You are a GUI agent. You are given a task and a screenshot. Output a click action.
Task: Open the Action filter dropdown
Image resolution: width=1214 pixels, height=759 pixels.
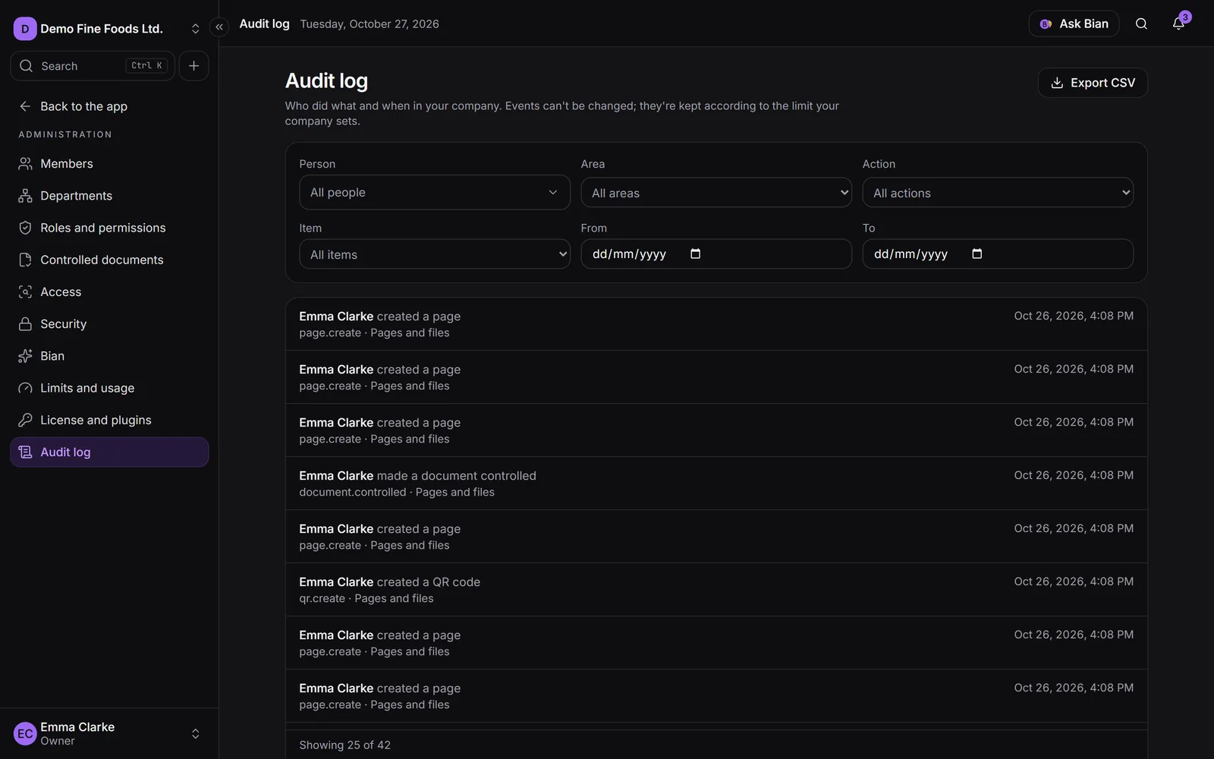pyautogui.click(x=998, y=193)
